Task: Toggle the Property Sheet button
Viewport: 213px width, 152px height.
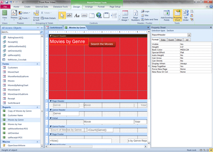Action: [x=177, y=16]
